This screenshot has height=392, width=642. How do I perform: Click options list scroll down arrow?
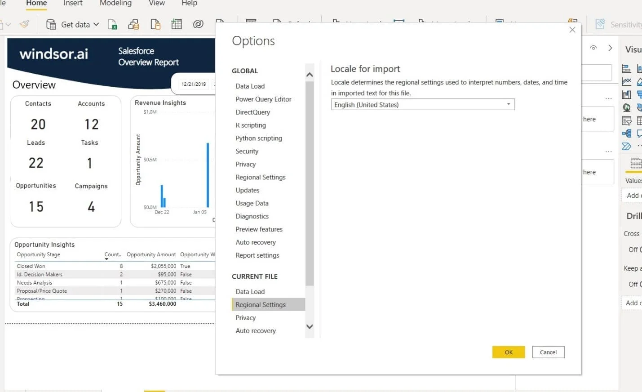(x=310, y=327)
